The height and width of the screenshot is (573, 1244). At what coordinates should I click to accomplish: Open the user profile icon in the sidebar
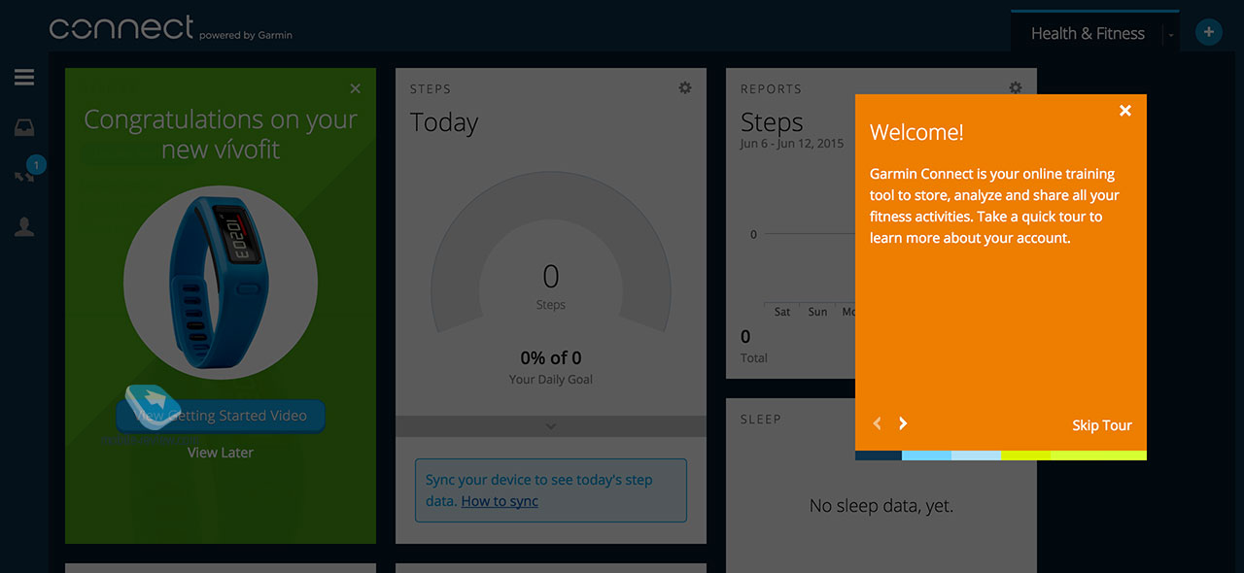point(24,227)
